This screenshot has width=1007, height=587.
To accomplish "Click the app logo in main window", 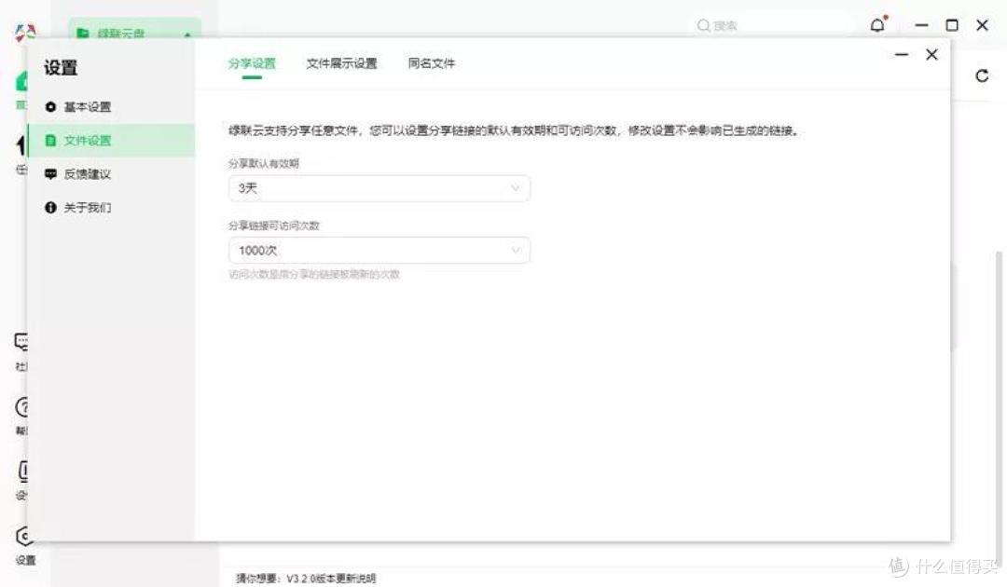I will click(25, 32).
